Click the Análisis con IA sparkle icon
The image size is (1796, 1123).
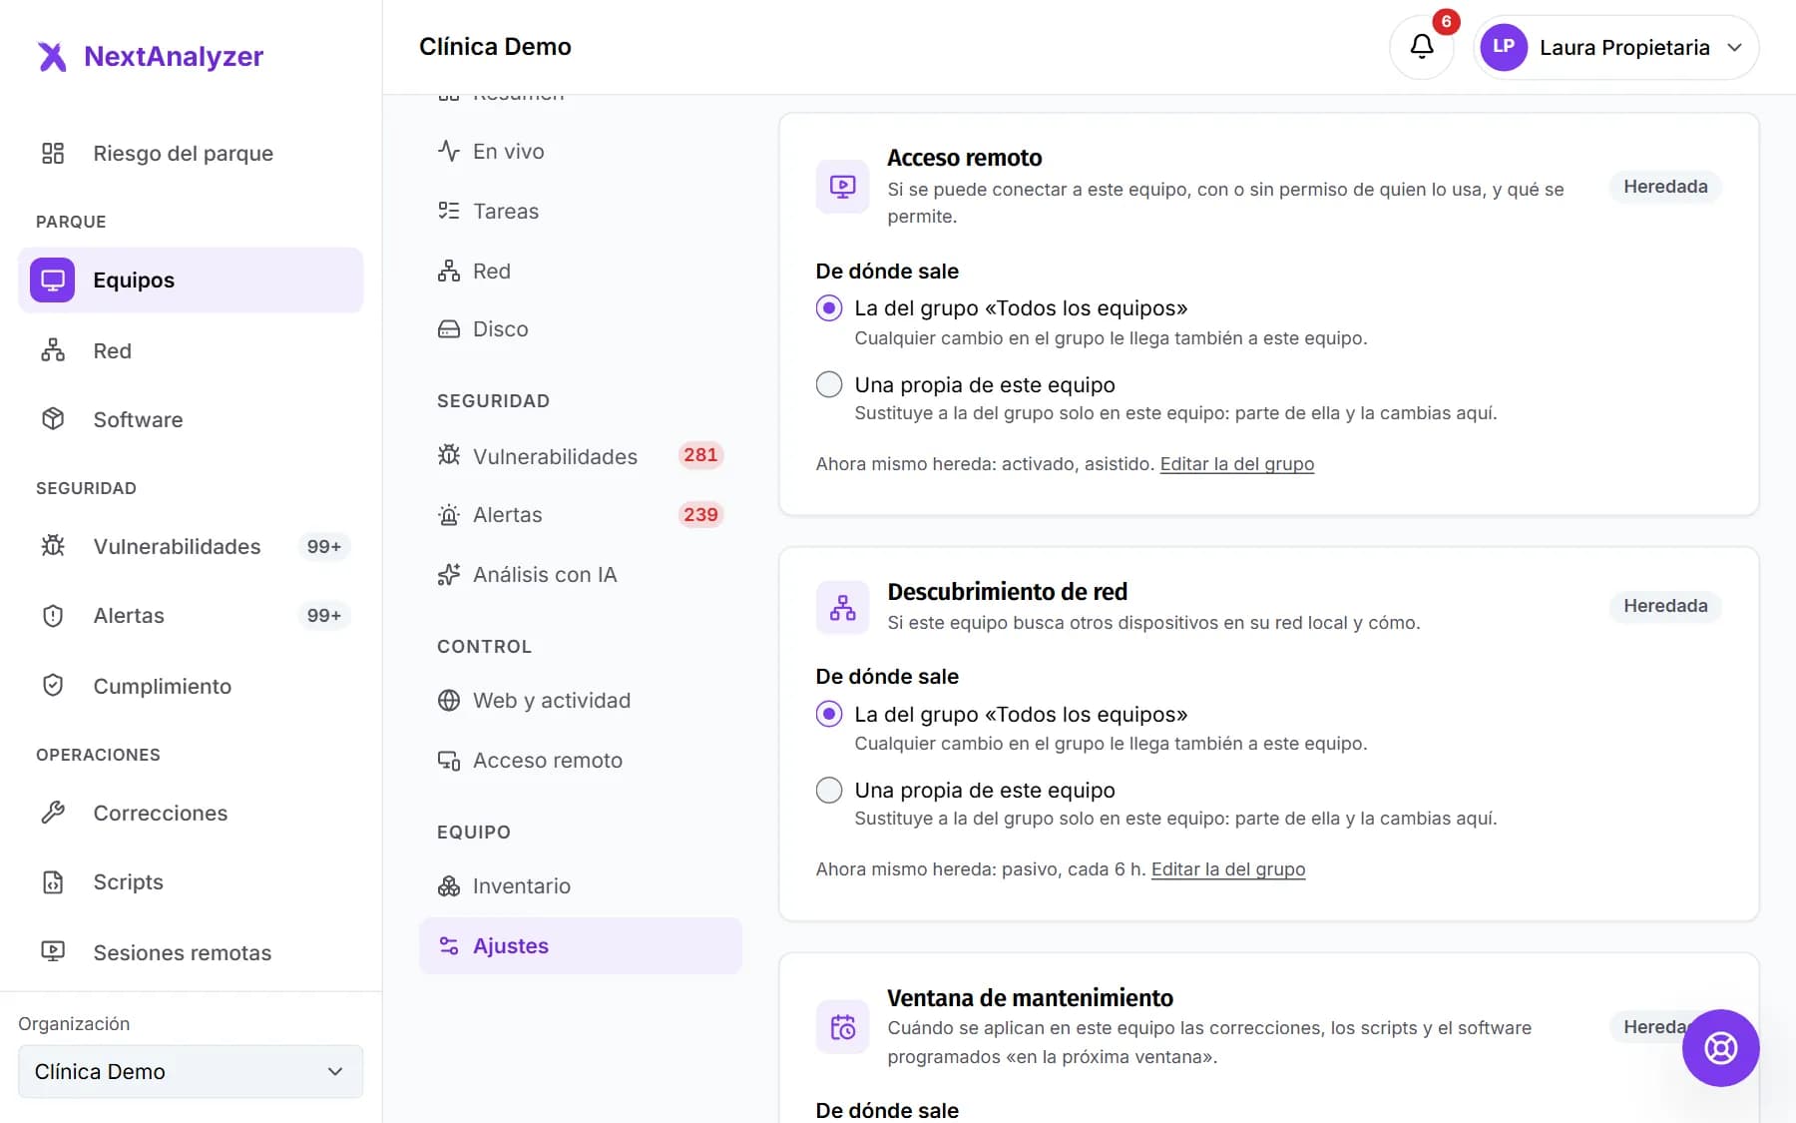449,574
